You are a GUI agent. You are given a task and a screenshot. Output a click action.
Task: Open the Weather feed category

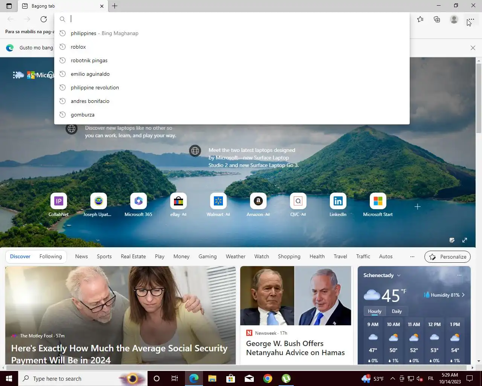pos(235,256)
